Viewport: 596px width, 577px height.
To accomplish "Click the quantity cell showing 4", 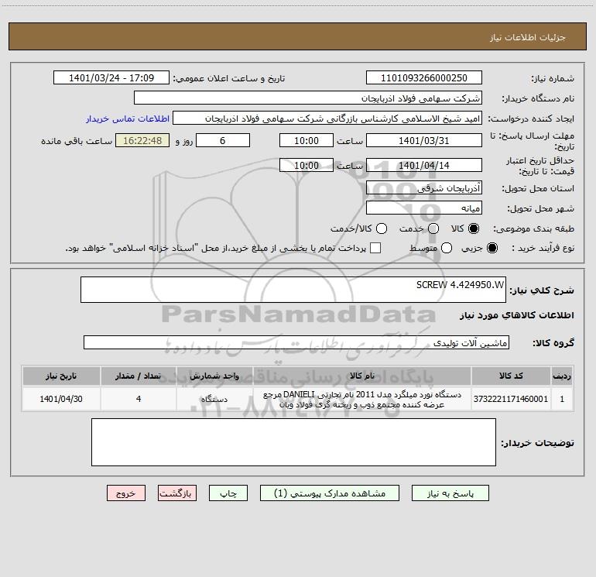I will tap(139, 399).
